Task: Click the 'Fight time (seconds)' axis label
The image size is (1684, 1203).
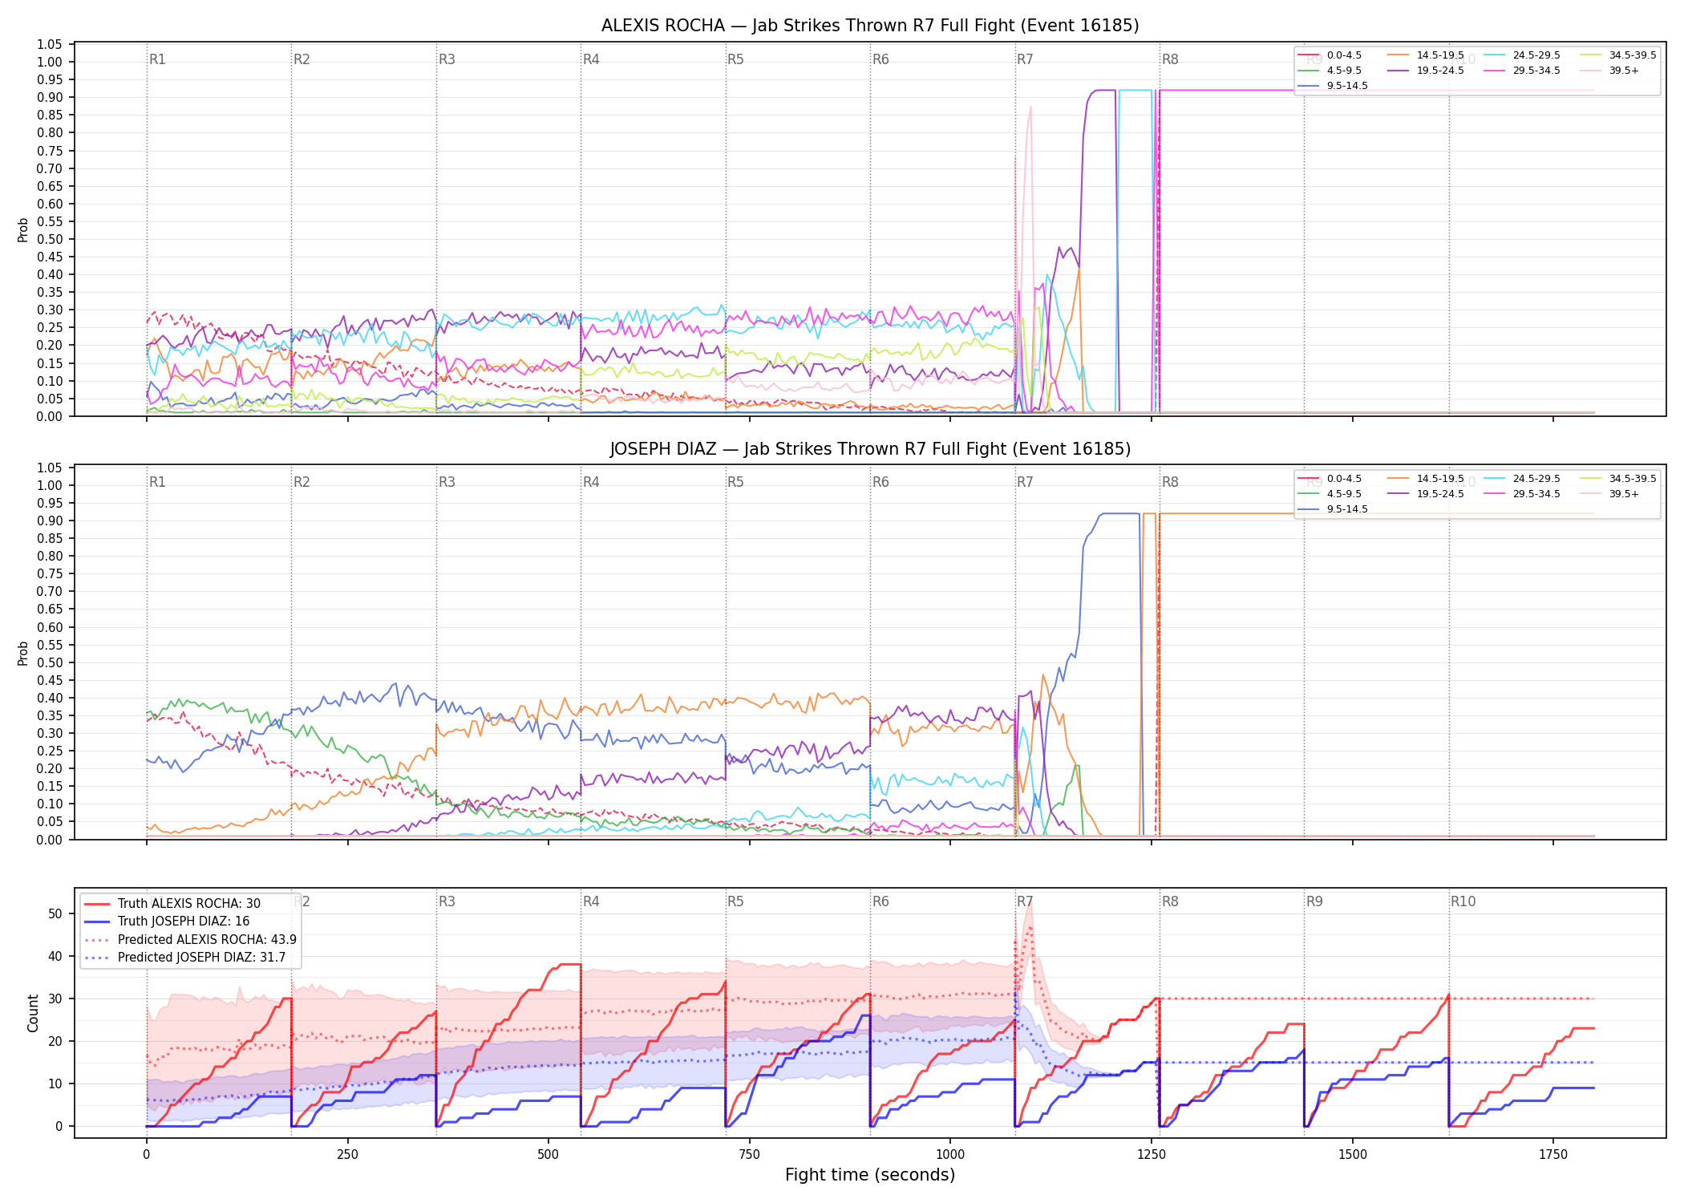Action: tap(870, 1175)
